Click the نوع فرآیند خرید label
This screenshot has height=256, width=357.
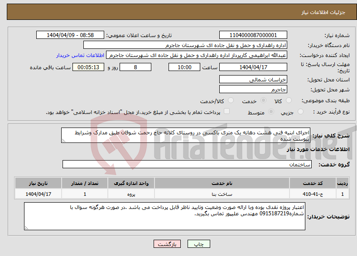[331, 112]
